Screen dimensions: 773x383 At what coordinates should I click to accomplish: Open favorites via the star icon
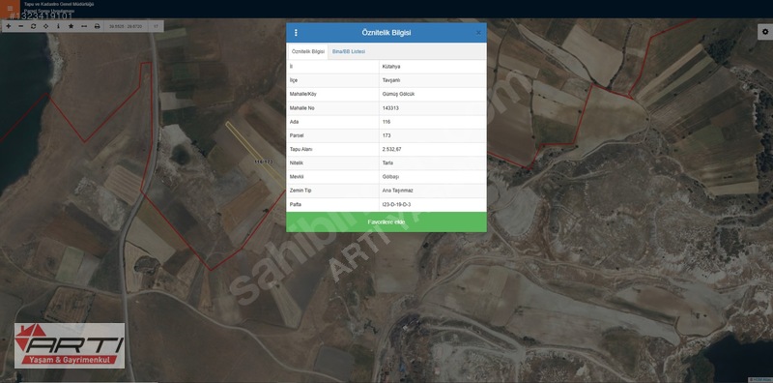(x=71, y=26)
